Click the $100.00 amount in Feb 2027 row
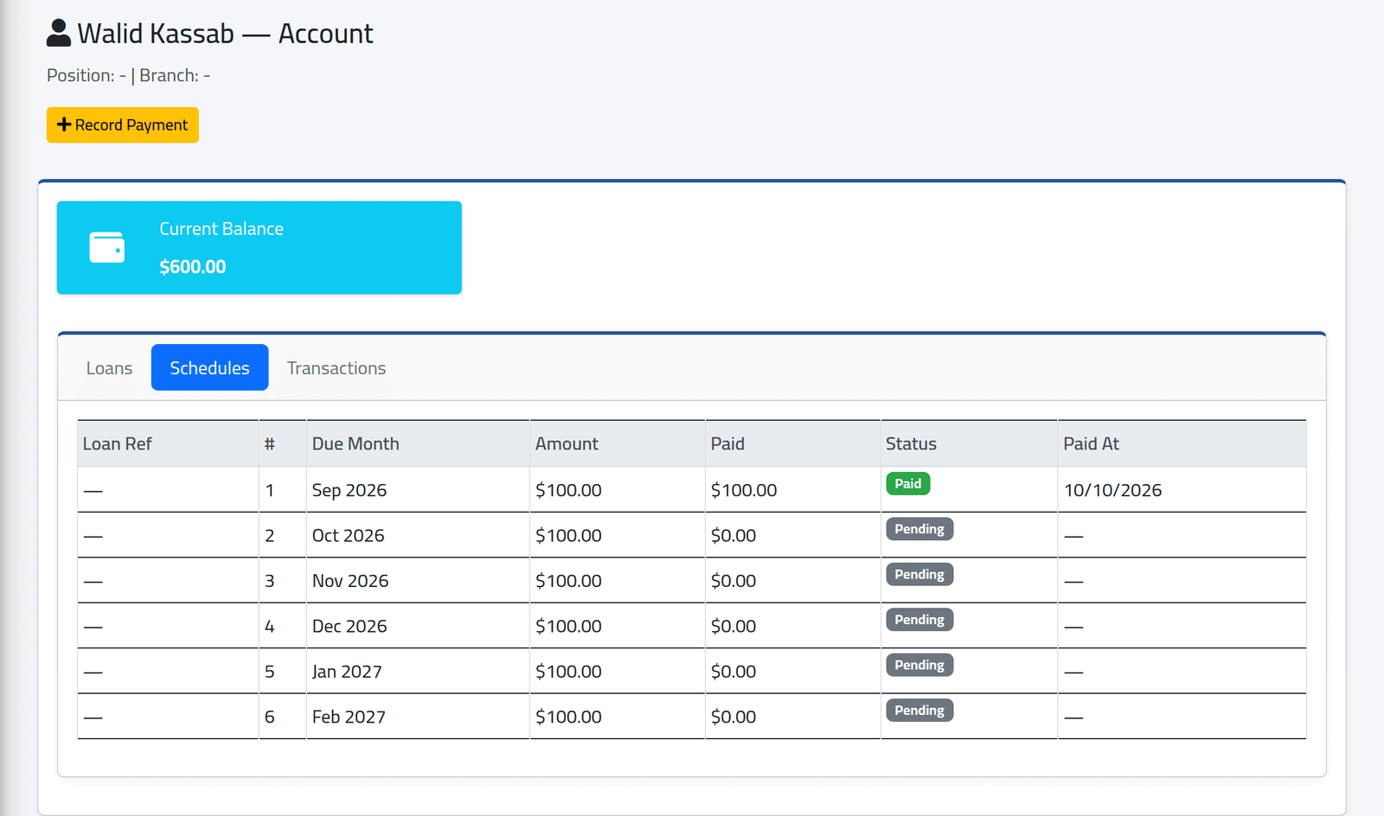 click(568, 717)
